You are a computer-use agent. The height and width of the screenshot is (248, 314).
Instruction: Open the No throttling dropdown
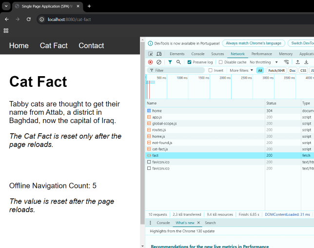[x=263, y=62]
